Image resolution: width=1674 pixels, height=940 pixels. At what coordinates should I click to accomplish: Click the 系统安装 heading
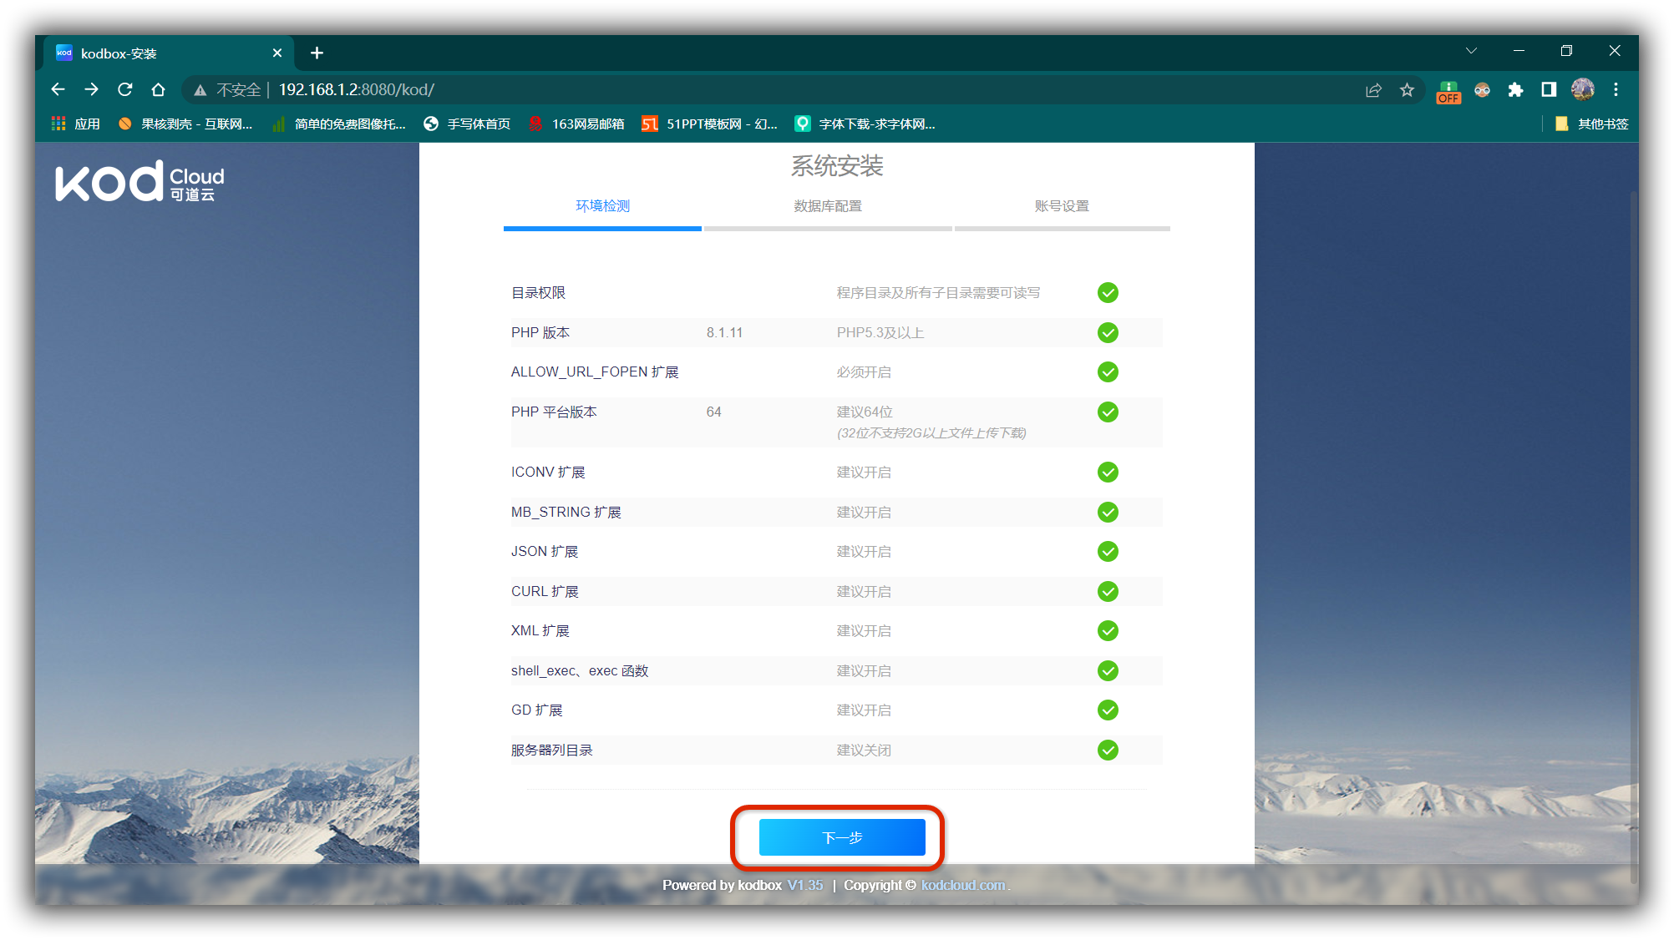(837, 166)
